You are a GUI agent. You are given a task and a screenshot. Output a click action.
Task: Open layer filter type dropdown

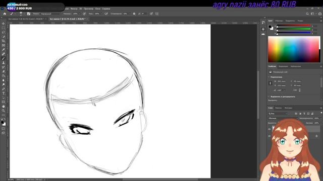click(278, 114)
